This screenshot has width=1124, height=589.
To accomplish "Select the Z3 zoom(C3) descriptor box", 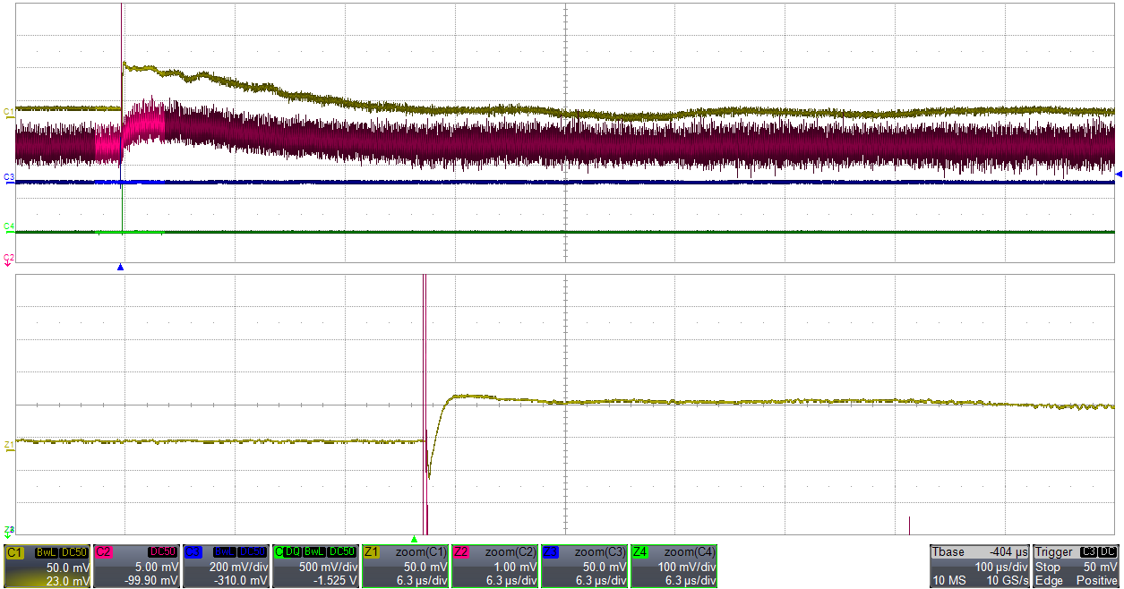I will 585,566.
